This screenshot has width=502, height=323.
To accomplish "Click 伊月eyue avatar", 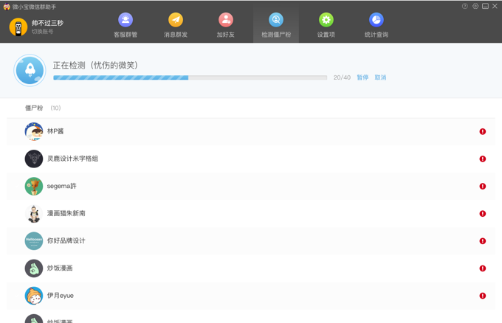I will [34, 296].
